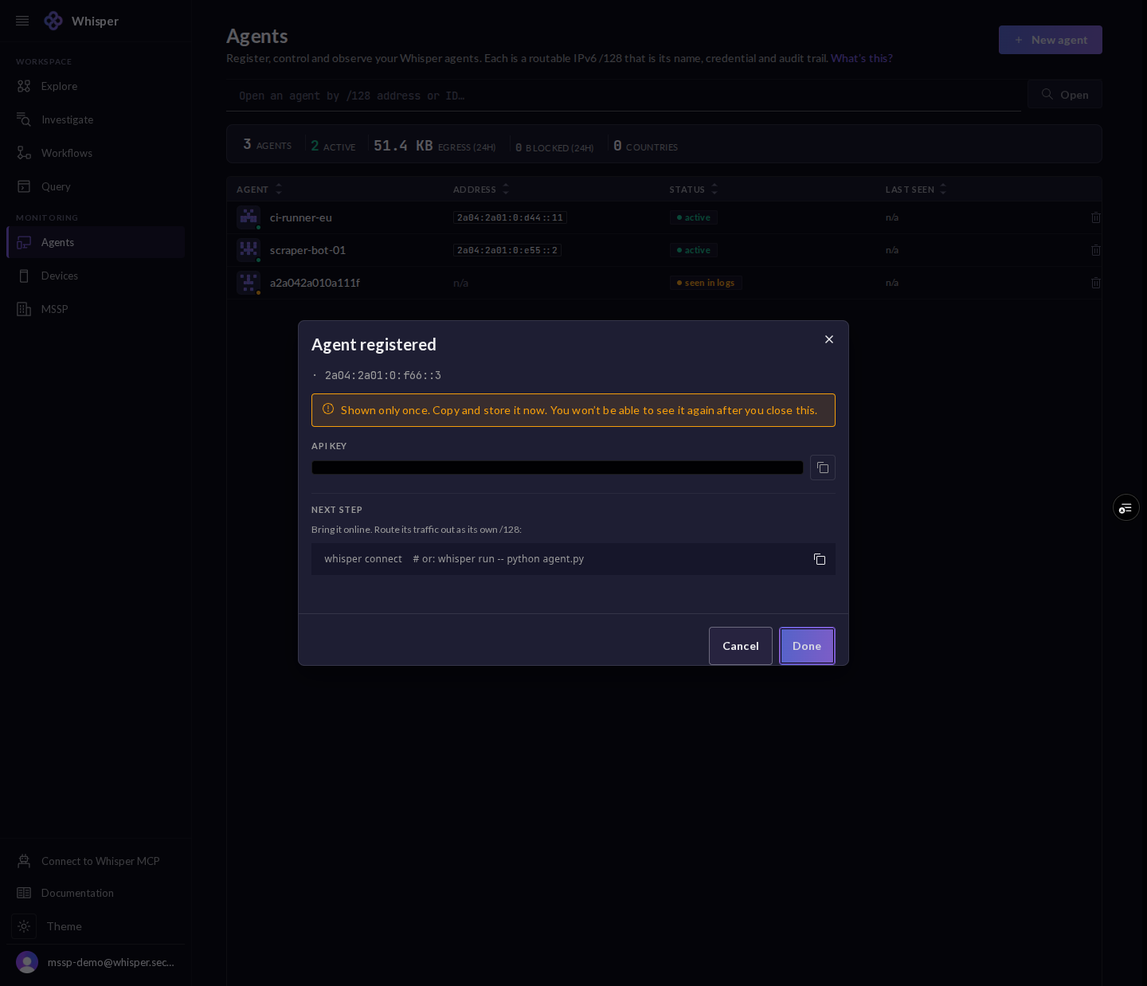Delete the a2a042a010a111f agent with the trash icon

pos(1096,283)
